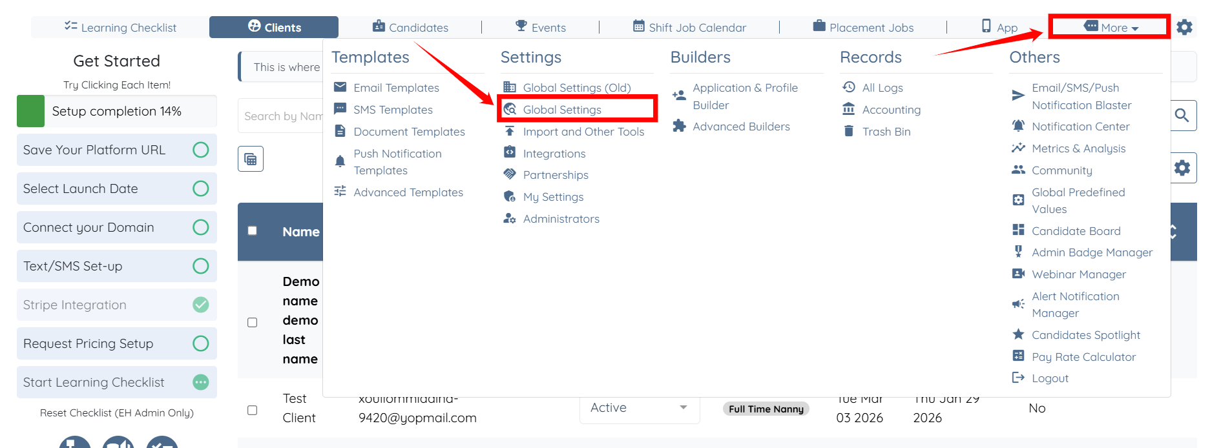
Task: Click the gear icon beside More
Action: coord(1184,27)
